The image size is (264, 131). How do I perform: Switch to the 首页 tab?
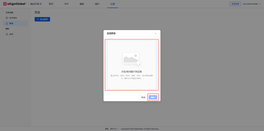pyautogui.click(x=51, y=4)
